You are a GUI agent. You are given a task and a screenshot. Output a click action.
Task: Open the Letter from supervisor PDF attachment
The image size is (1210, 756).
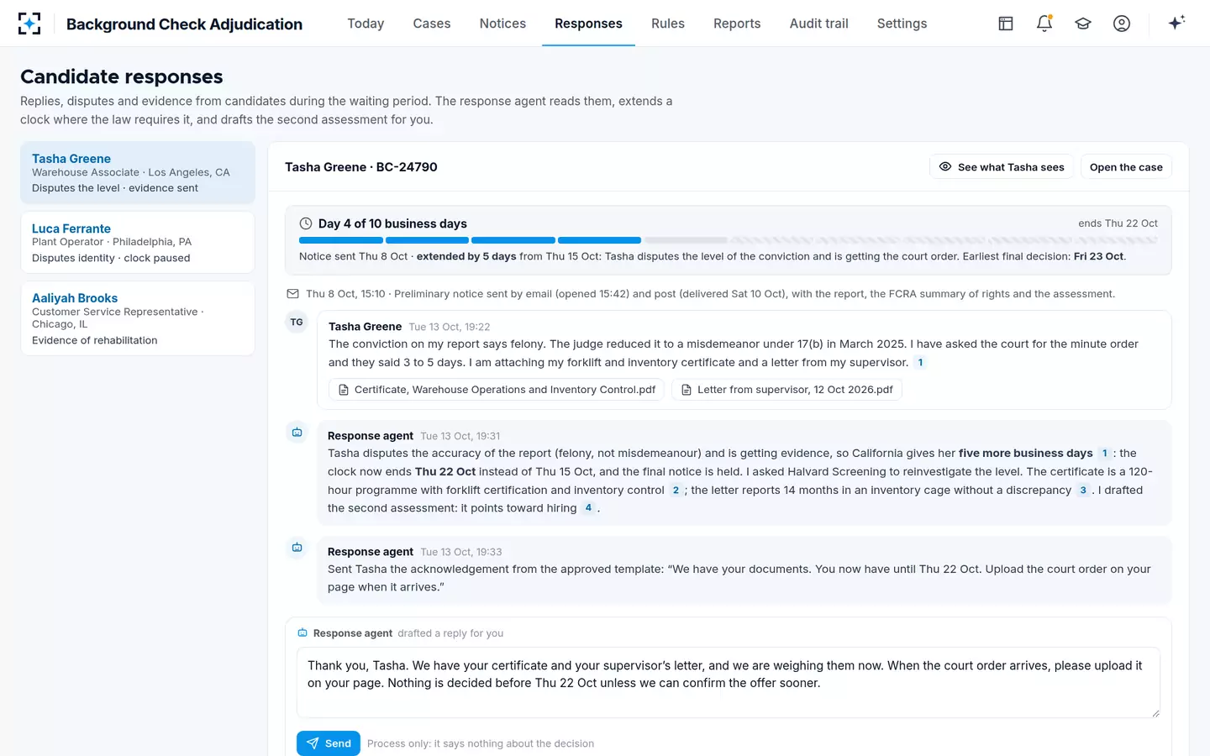click(x=786, y=390)
